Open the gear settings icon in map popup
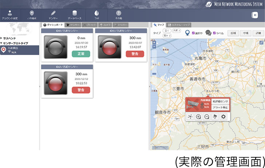 [224, 117]
